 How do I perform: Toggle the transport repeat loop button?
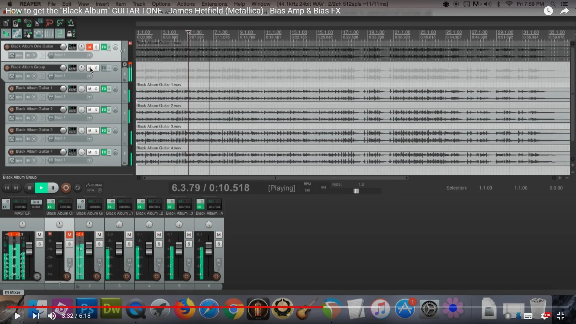pyautogui.click(x=78, y=188)
